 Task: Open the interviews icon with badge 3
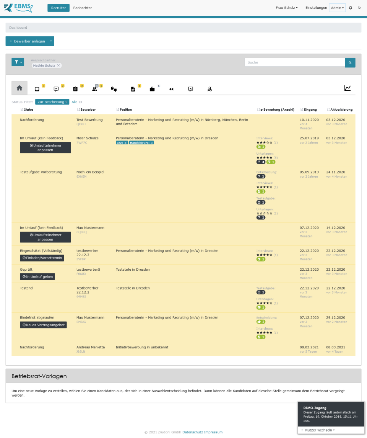(37, 88)
